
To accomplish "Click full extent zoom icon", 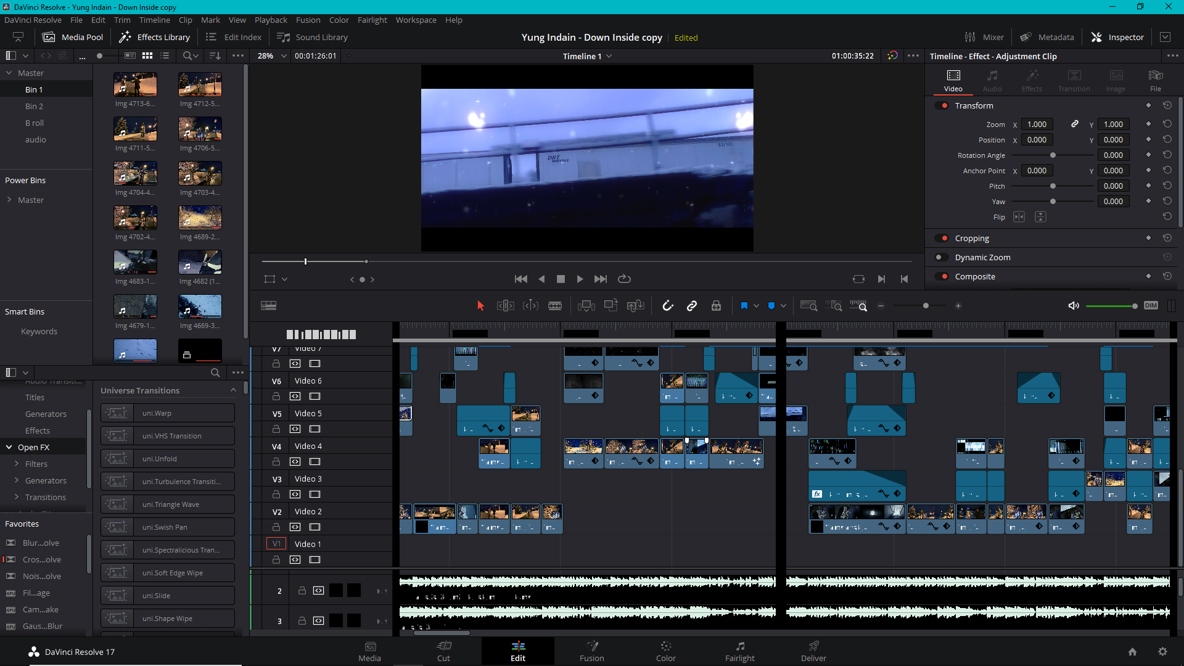I will [x=808, y=306].
